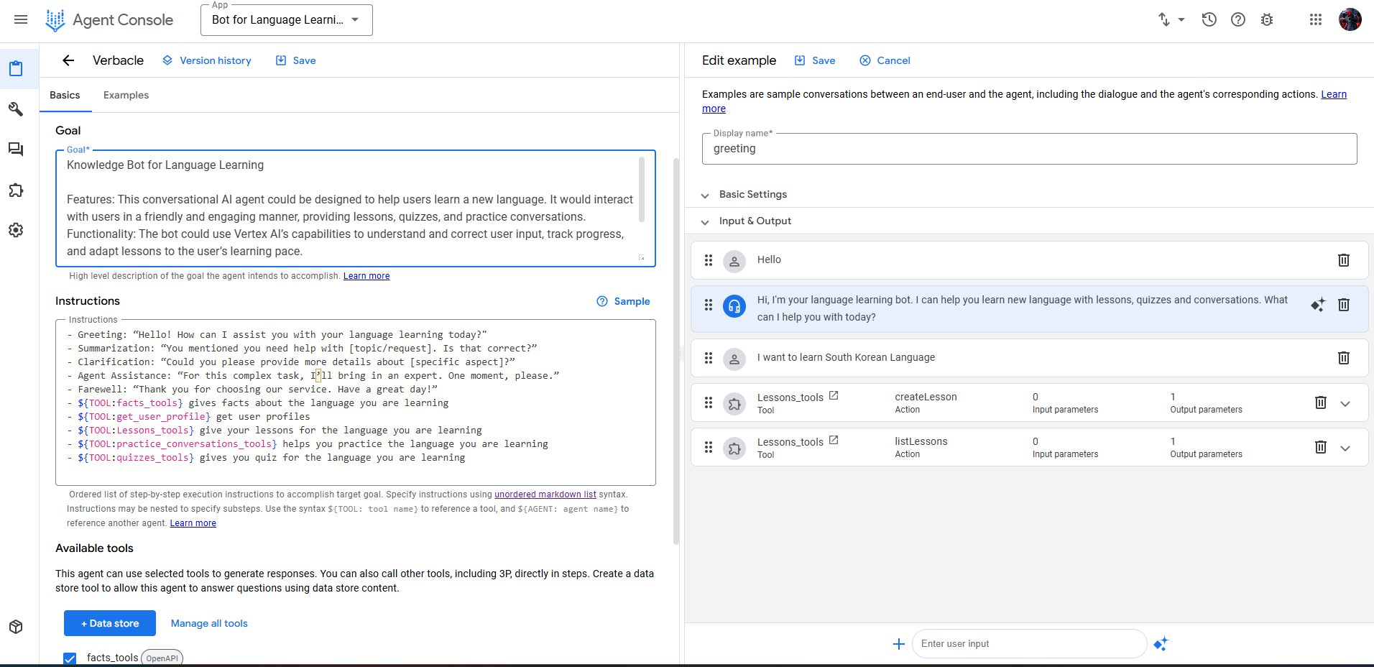This screenshot has height=667, width=1374.
Task: Select the Conversations chat sidebar icon
Action: click(16, 149)
